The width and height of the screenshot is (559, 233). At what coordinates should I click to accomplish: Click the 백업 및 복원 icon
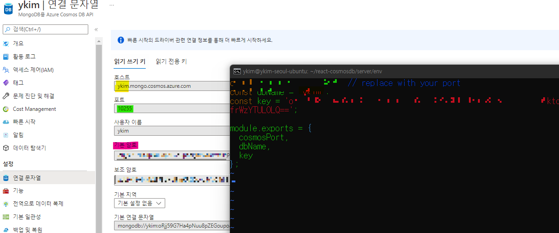6,230
